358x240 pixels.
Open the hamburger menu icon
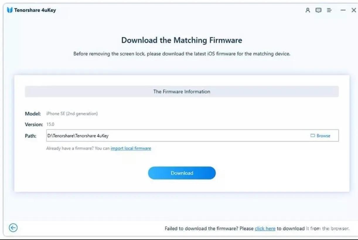click(329, 10)
